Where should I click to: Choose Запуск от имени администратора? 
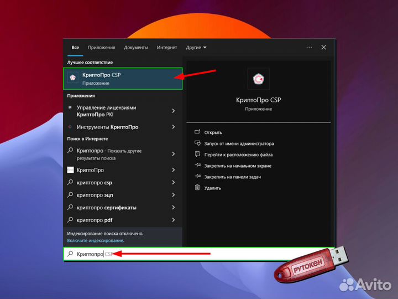click(x=239, y=143)
